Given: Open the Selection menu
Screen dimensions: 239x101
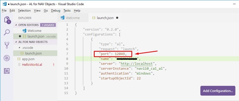Looking at the screenshot, I should [24, 11].
